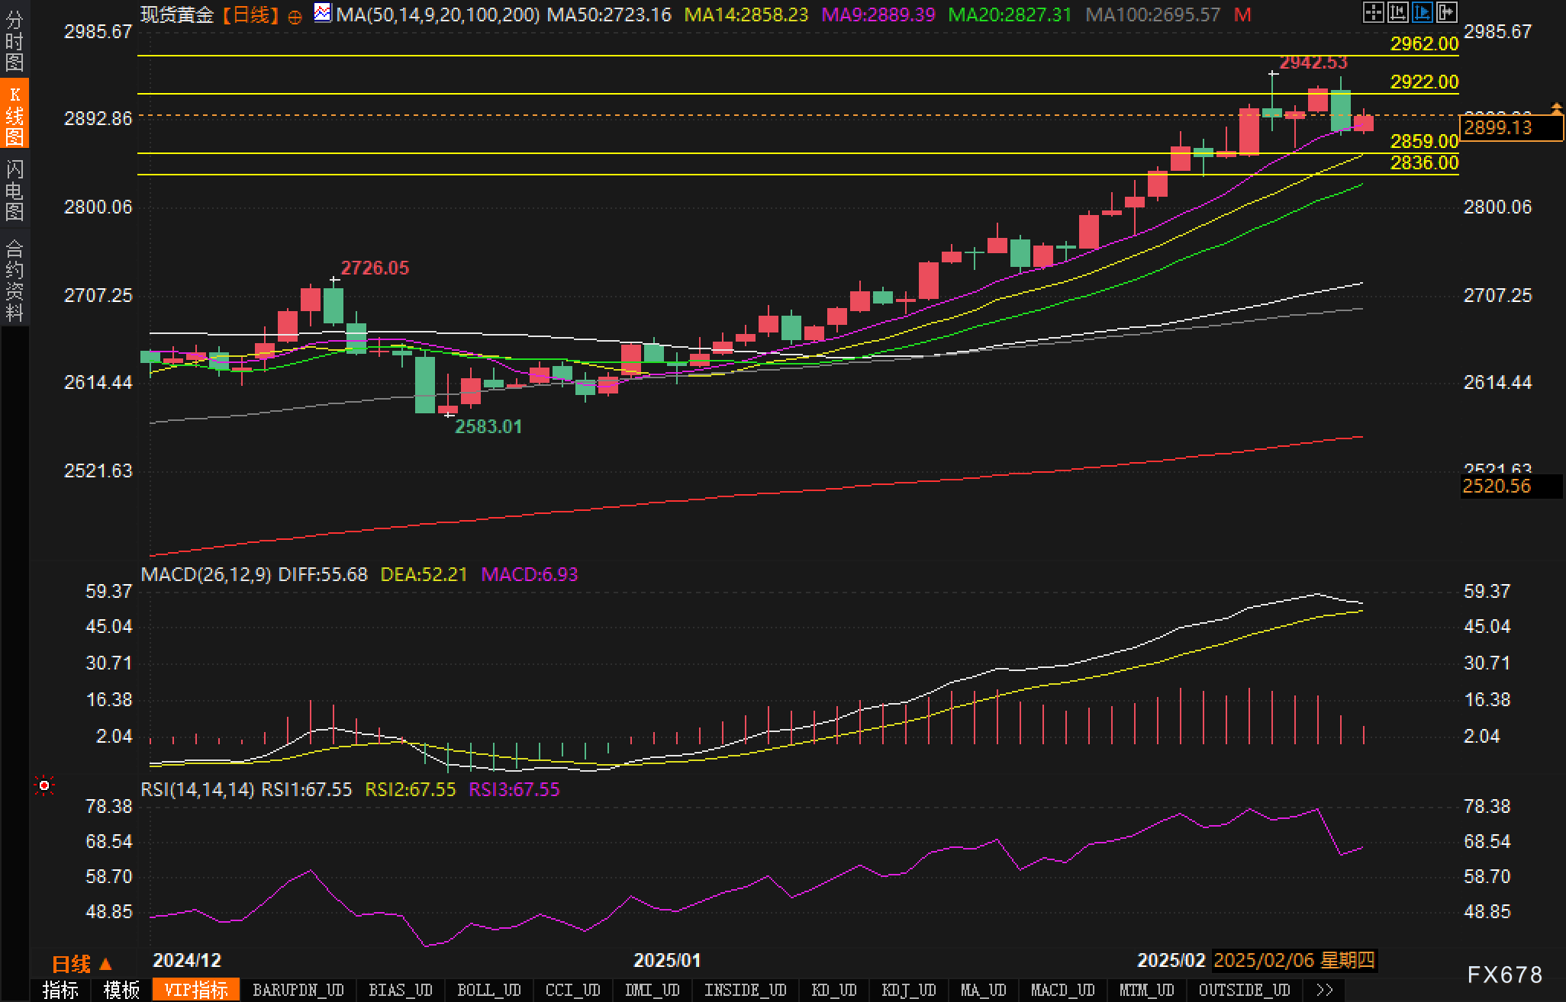
Task: Click the red M label after MA100 value
Action: 1242,14
